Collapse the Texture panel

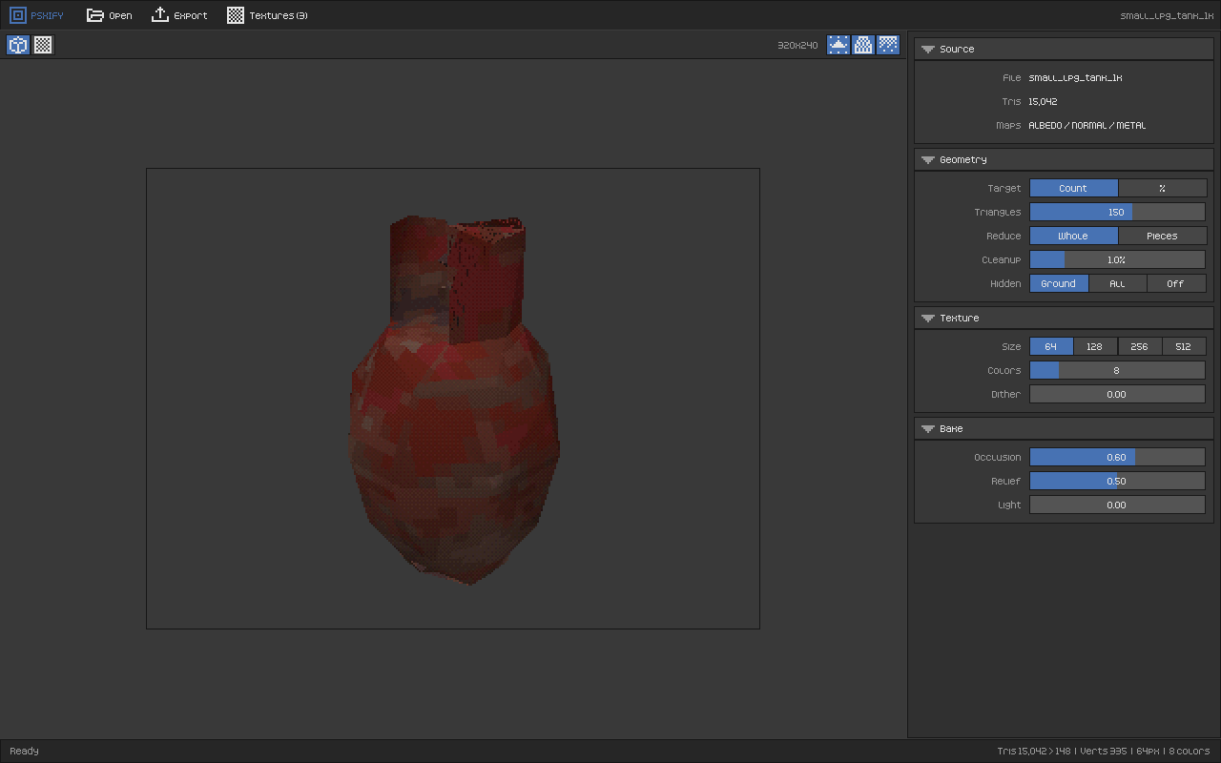click(927, 319)
